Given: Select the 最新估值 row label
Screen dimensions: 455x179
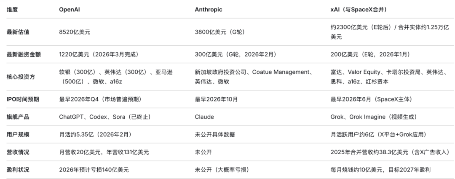Looking at the screenshot, I should pyautogui.click(x=18, y=31).
